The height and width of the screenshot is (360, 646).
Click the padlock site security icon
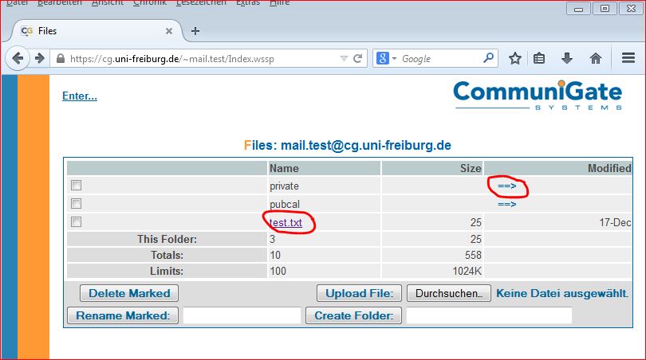tap(61, 58)
